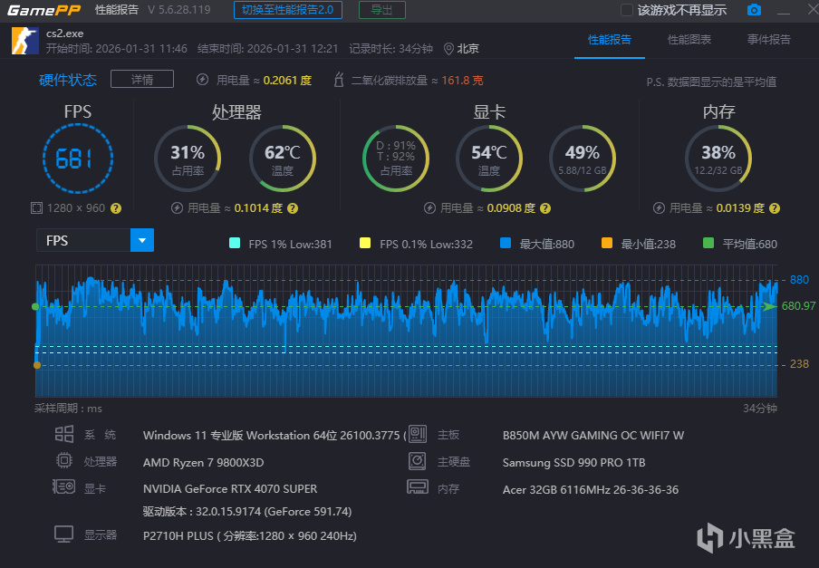The height and width of the screenshot is (568, 819).
Task: Switch to the 性能图表 tab
Action: [689, 40]
